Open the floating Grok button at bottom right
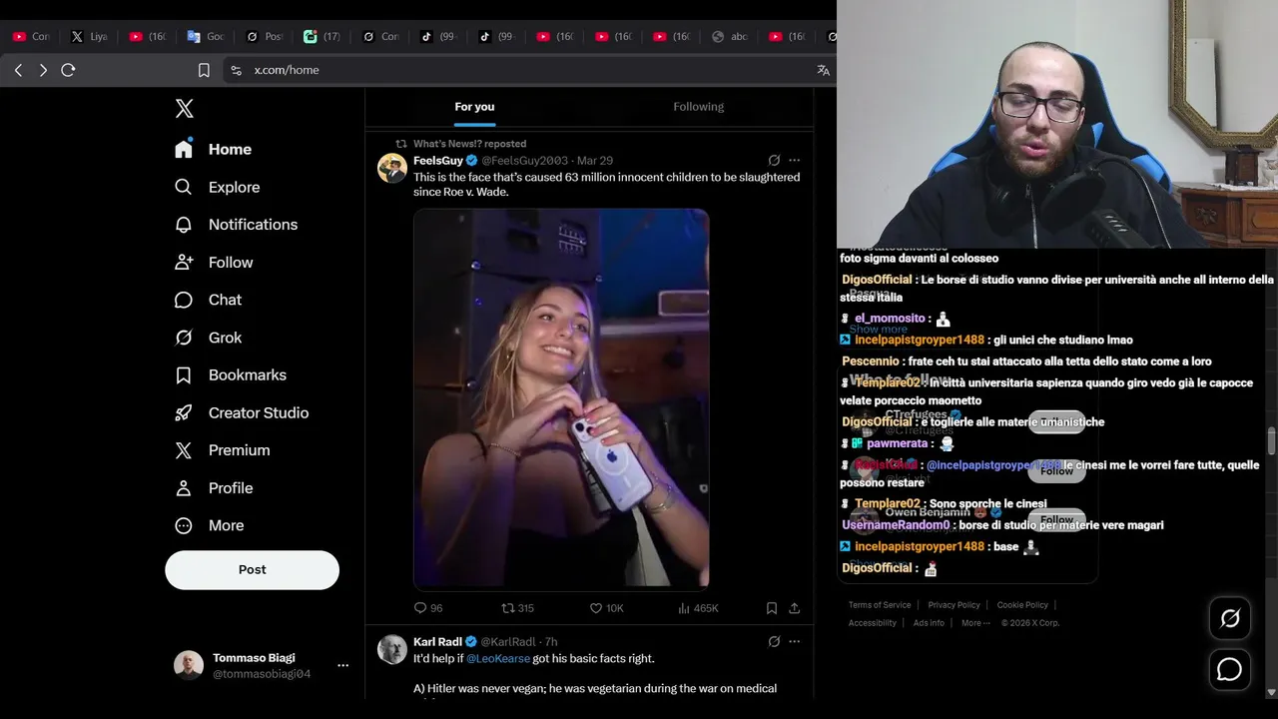 1230,618
